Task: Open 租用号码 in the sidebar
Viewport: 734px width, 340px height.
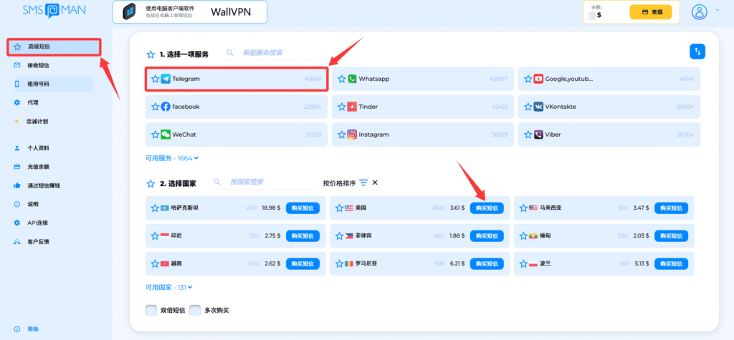Action: point(54,84)
